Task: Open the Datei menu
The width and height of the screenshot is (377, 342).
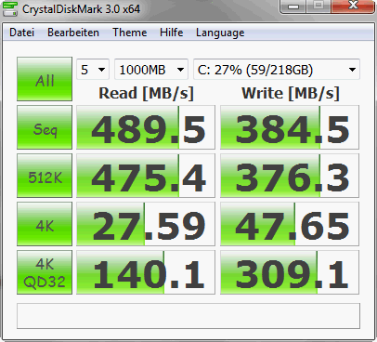Action: (x=21, y=33)
